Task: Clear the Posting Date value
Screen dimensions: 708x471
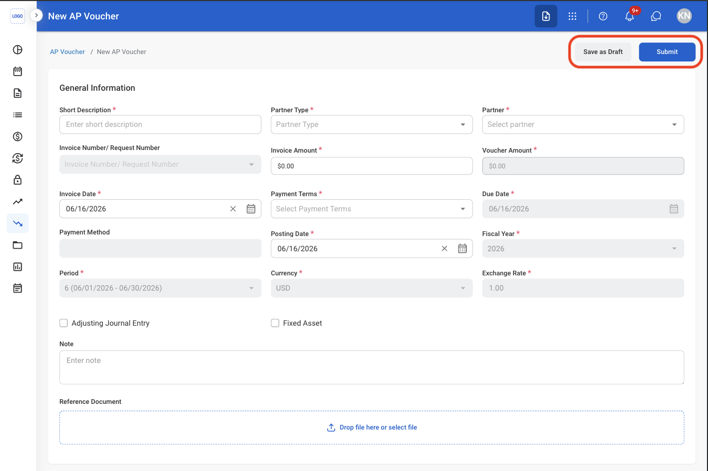Action: tap(445, 249)
